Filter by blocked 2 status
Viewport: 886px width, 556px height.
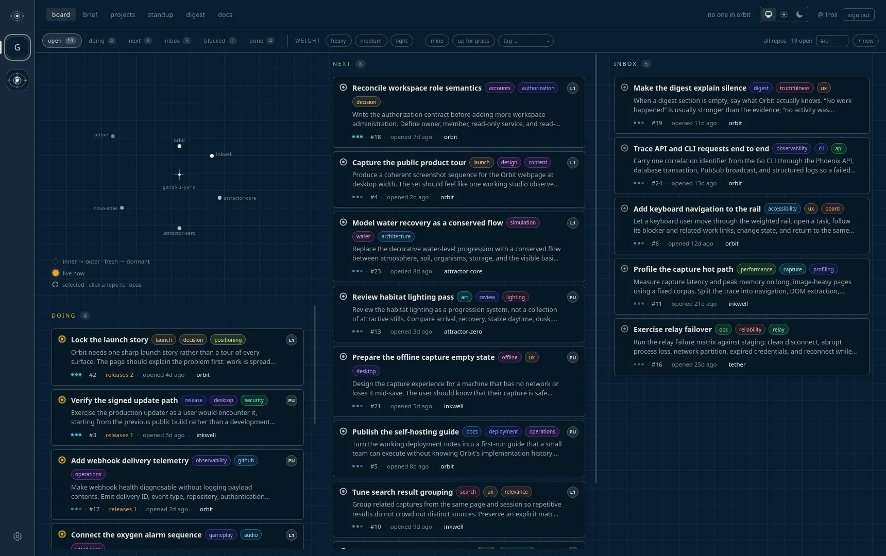[x=220, y=41]
